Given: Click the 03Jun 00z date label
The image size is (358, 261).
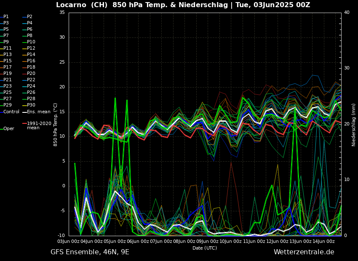Looking at the screenshot, I should (x=68, y=241).
